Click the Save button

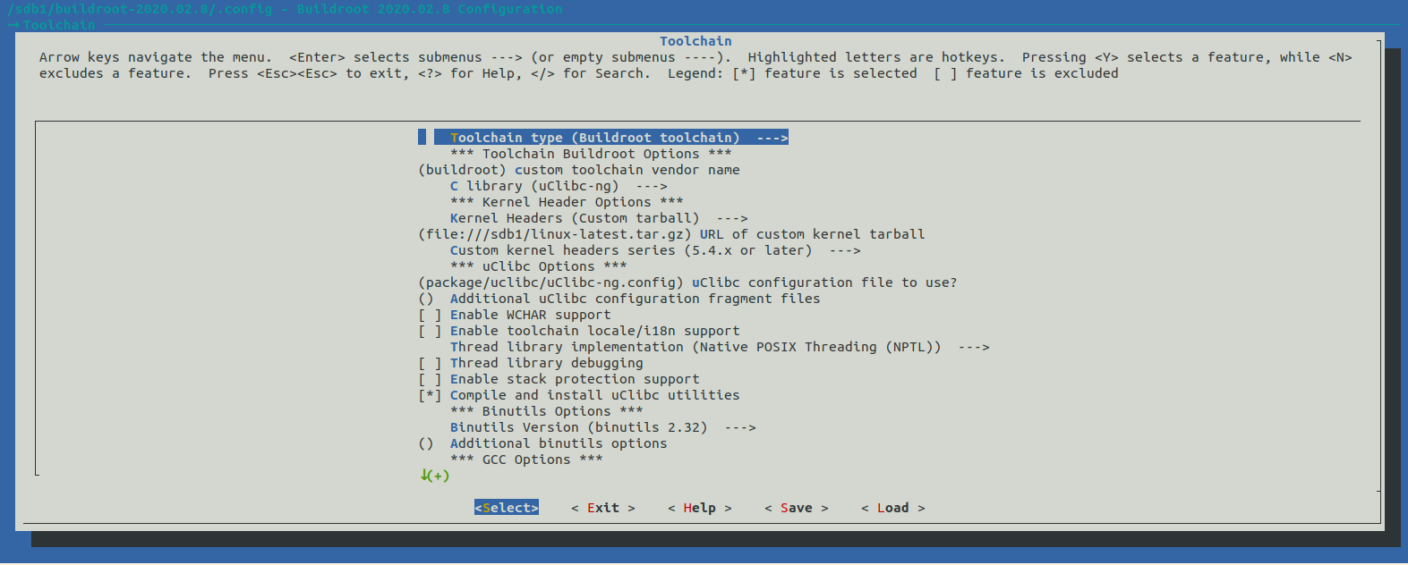click(x=797, y=508)
